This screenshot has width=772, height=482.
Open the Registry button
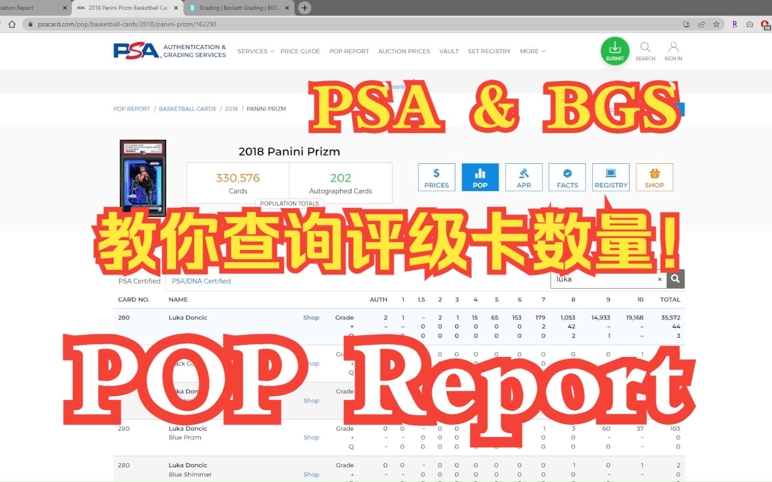[x=611, y=177]
